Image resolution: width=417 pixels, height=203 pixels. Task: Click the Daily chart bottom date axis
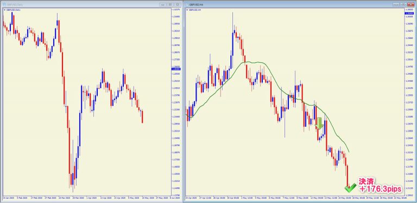click(x=86, y=198)
